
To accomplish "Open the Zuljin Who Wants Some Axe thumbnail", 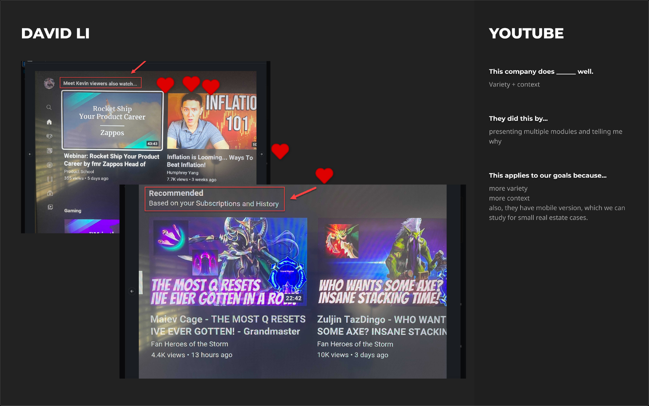I will (382, 262).
